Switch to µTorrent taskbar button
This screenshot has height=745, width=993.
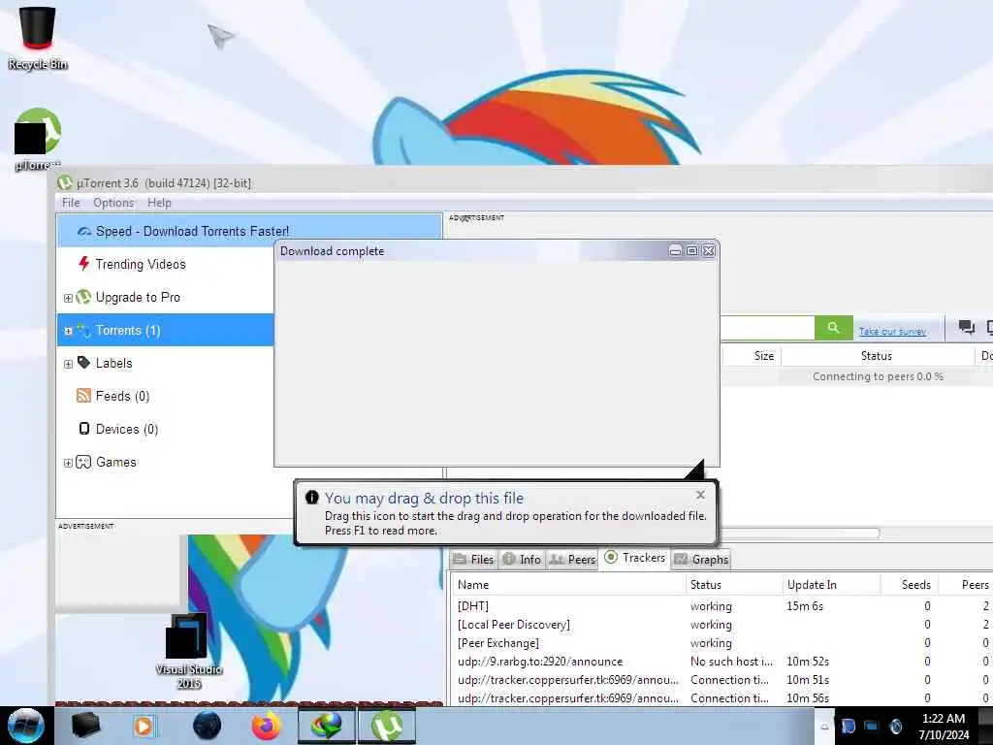[x=387, y=726]
